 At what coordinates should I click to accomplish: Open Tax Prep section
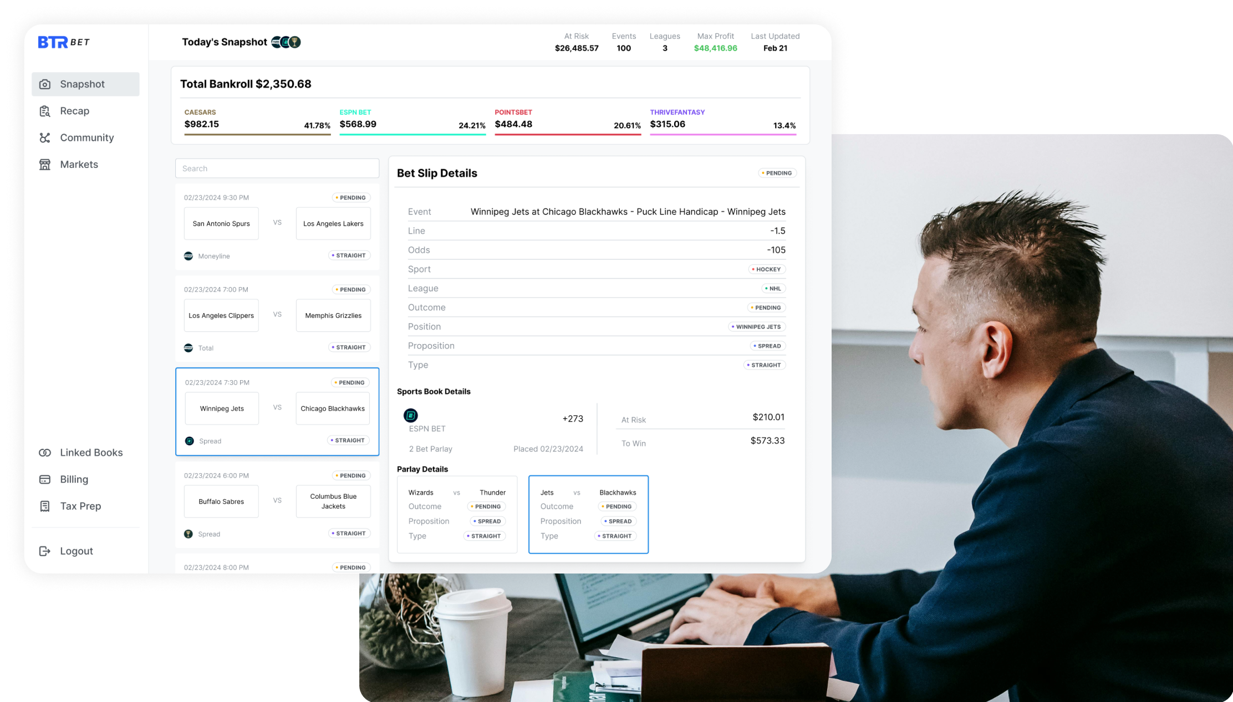click(x=80, y=505)
